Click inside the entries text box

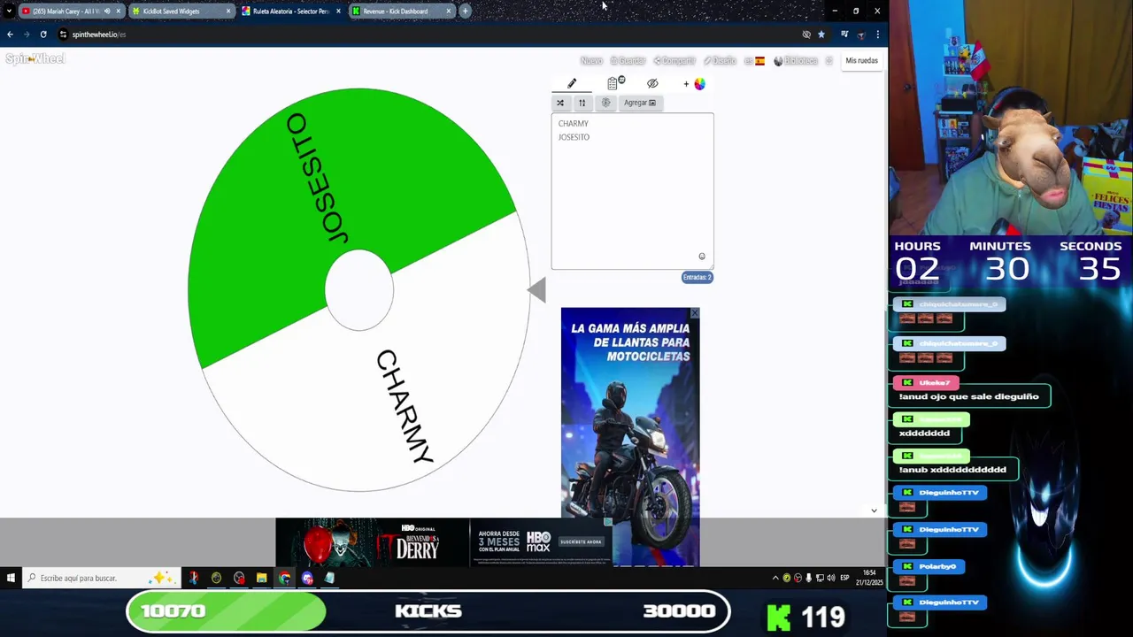pos(632,190)
